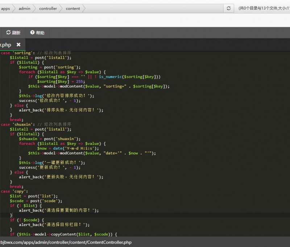Image resolution: width=290 pixels, height=247 pixels.
Task: Go to the apps folder in breadcrumb
Action: [x=5, y=8]
